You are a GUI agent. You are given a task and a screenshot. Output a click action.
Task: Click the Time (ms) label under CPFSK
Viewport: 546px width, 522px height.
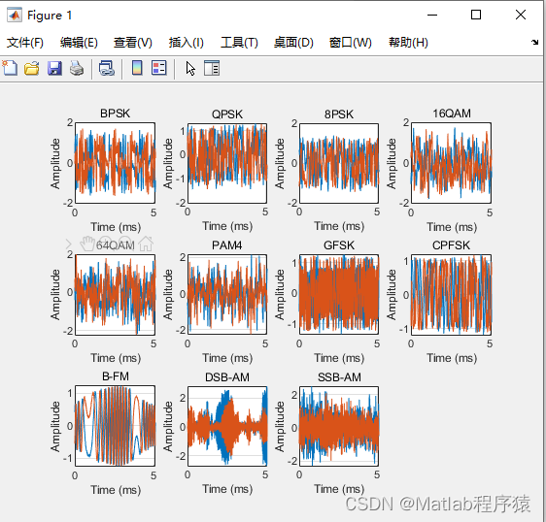click(x=452, y=358)
